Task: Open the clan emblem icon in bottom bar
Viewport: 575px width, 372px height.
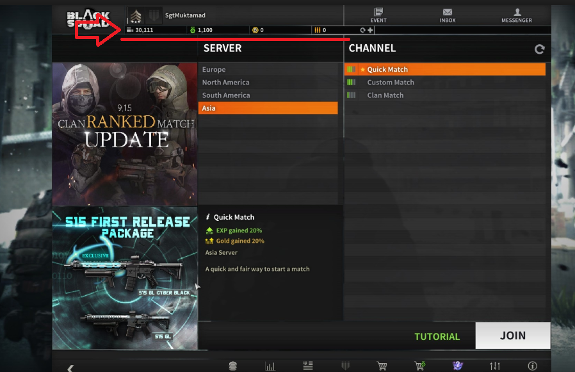Action: click(345, 366)
